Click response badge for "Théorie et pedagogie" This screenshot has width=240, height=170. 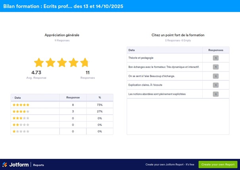pyautogui.click(x=215, y=58)
